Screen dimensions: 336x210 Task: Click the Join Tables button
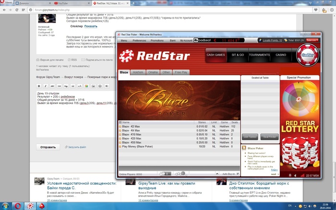click(x=250, y=137)
